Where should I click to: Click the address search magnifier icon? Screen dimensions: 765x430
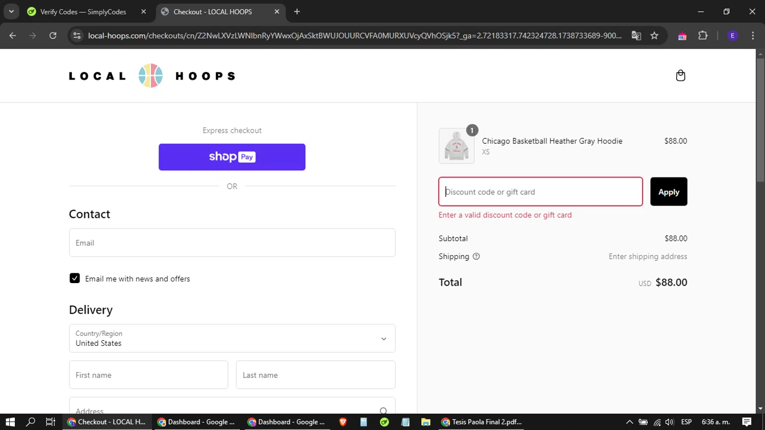(384, 411)
